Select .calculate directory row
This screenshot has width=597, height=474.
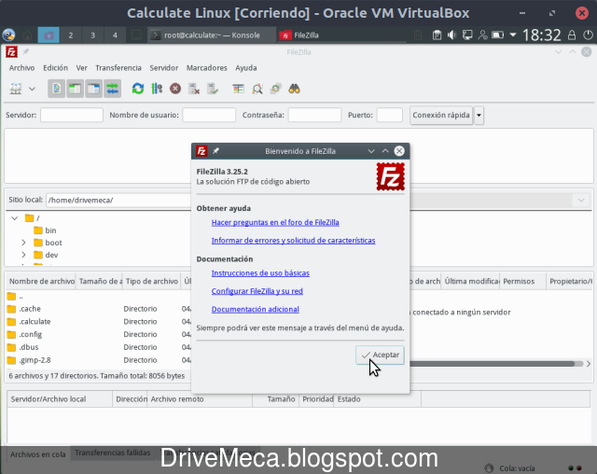99,322
